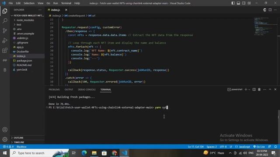Click the Explorer more actions ellipsis
Screen dimensions: 280x157
pyautogui.click(x=40, y=10)
